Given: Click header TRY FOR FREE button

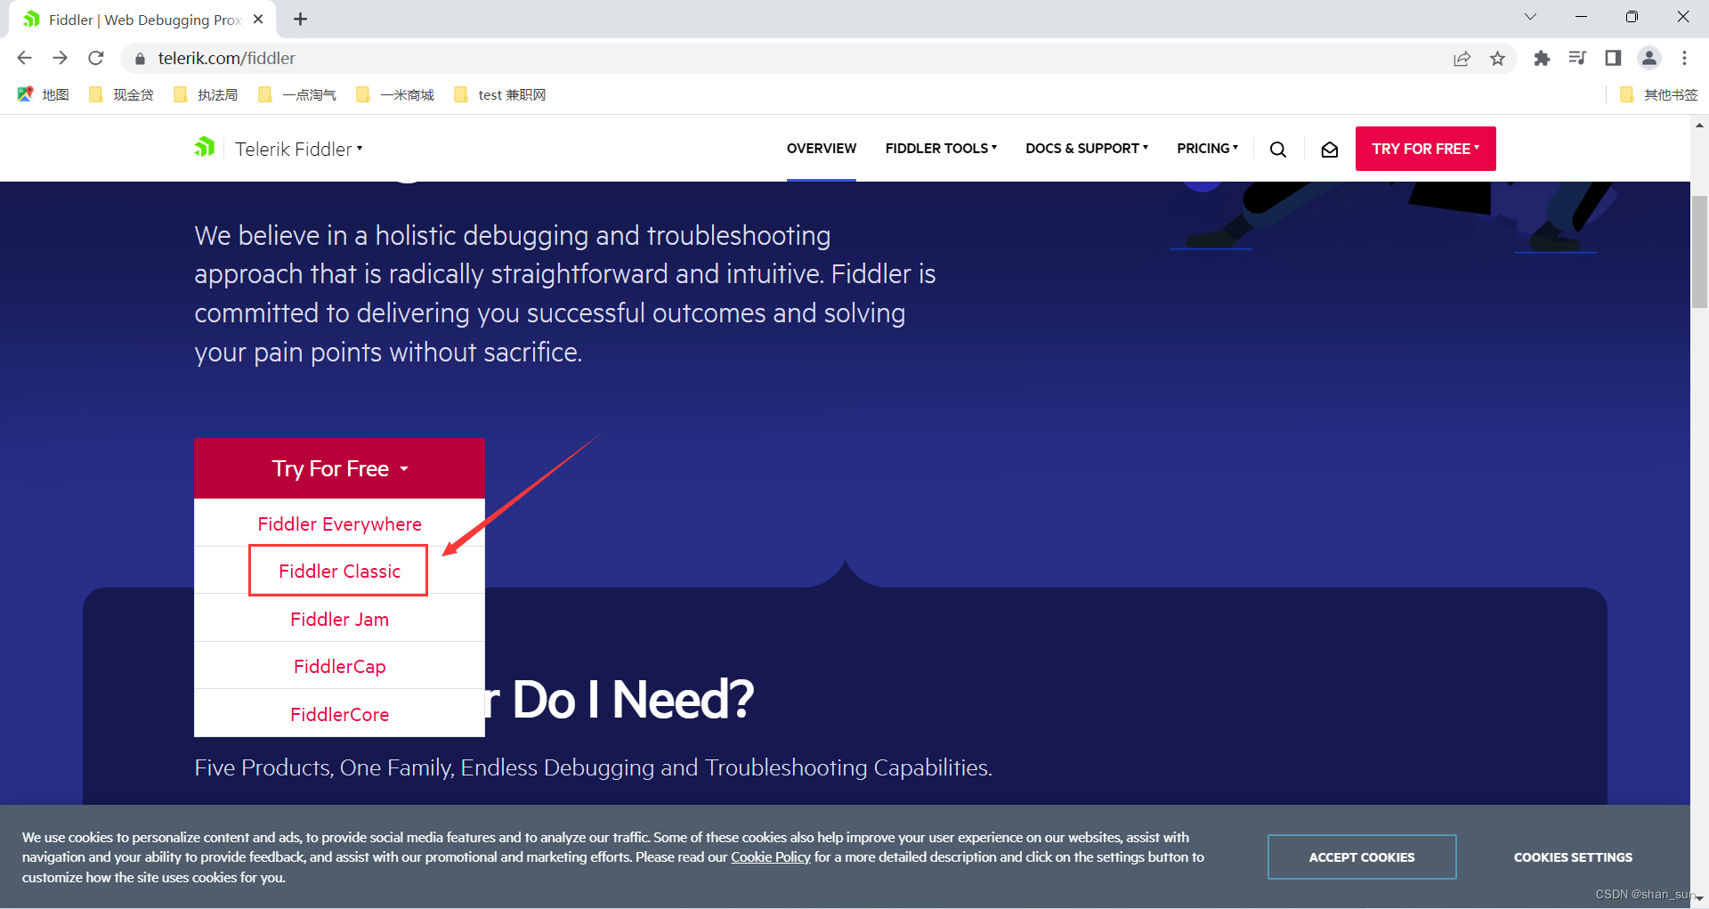Looking at the screenshot, I should tap(1425, 149).
